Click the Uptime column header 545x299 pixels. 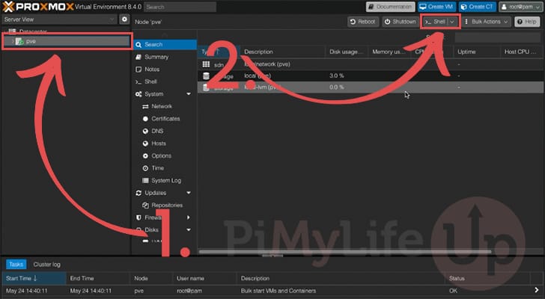coord(476,52)
